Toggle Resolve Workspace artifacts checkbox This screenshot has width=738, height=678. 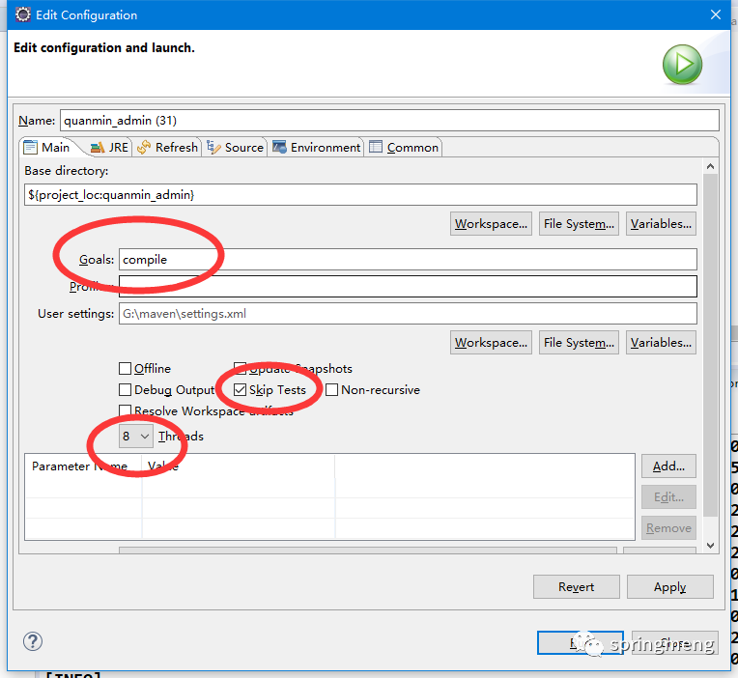125,410
